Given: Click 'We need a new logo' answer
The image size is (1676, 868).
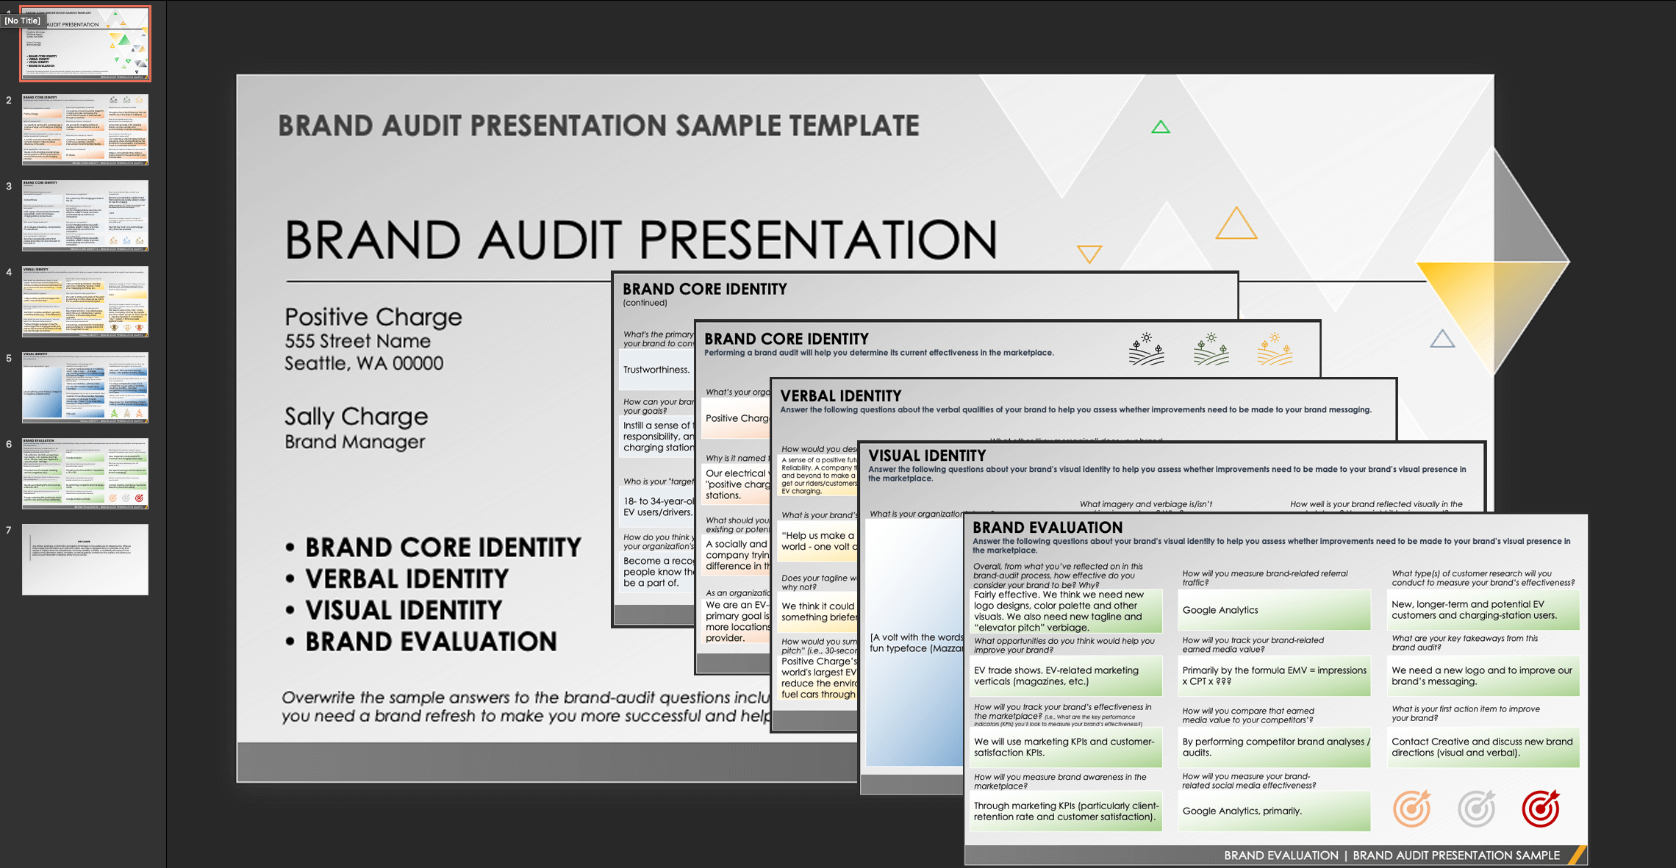Looking at the screenshot, I should pos(1483,675).
